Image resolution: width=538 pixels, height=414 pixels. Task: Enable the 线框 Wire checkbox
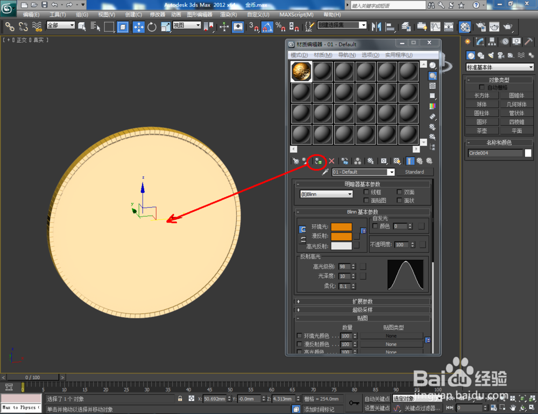point(366,192)
